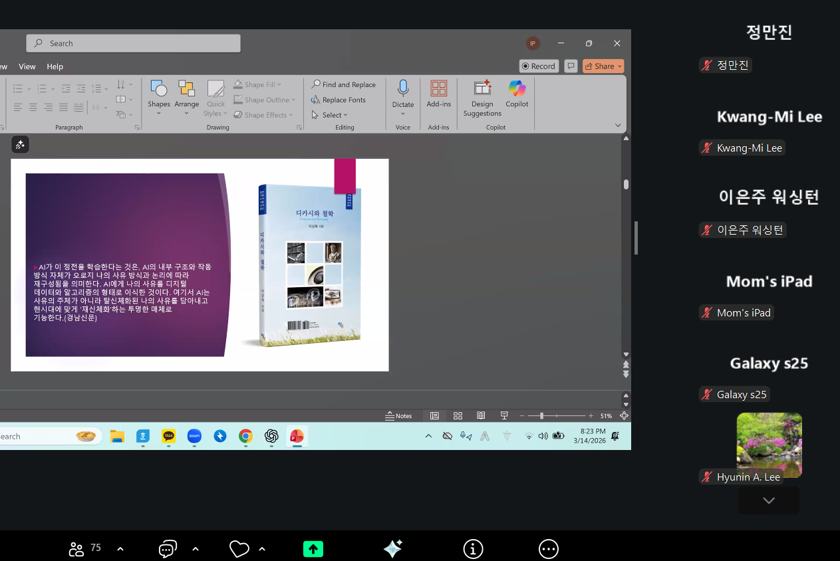Toggle the Notes pane
The height and width of the screenshot is (561, 840).
click(x=399, y=415)
